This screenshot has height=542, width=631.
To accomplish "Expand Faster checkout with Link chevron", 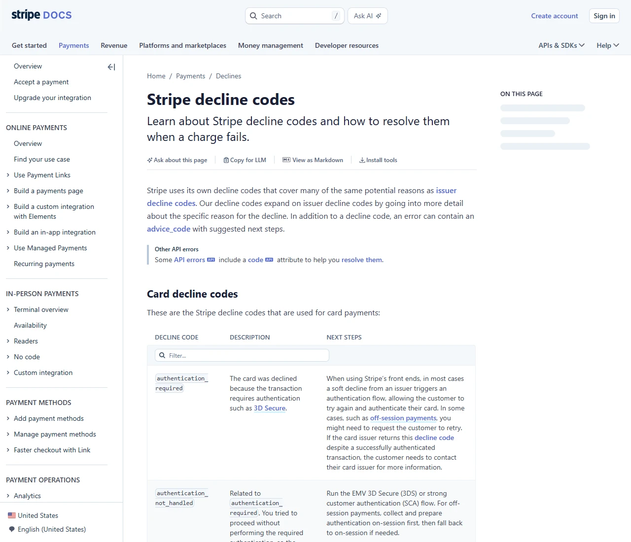I will 8,450.
